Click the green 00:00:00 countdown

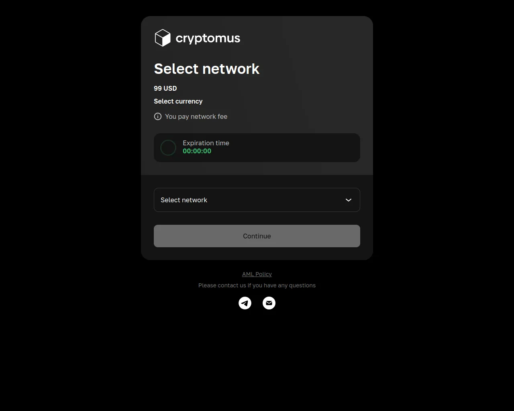tap(197, 151)
